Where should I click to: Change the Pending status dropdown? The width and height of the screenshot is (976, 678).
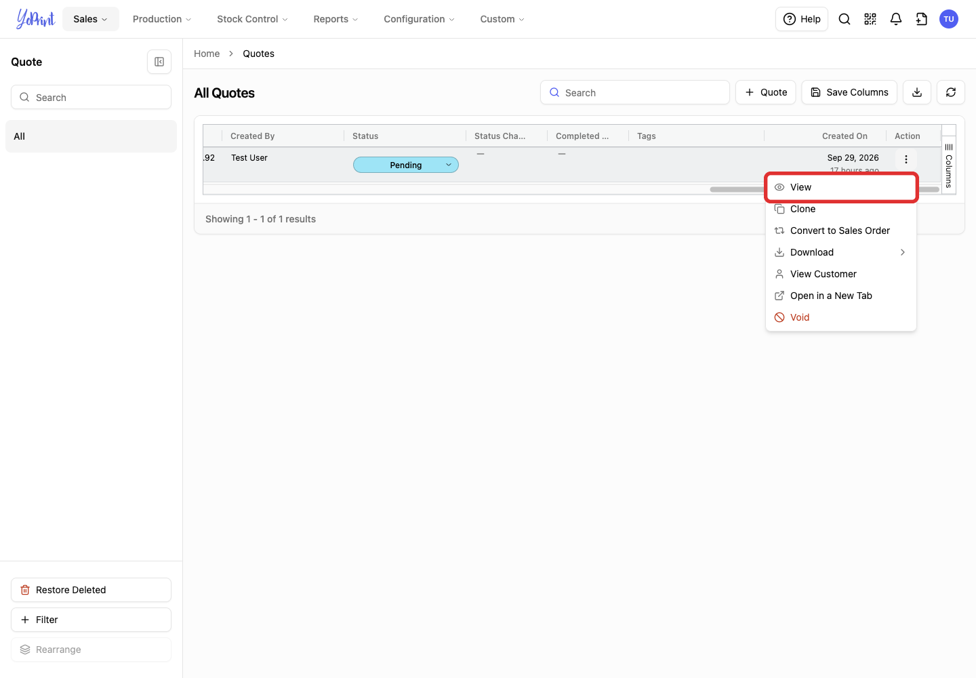(x=406, y=165)
